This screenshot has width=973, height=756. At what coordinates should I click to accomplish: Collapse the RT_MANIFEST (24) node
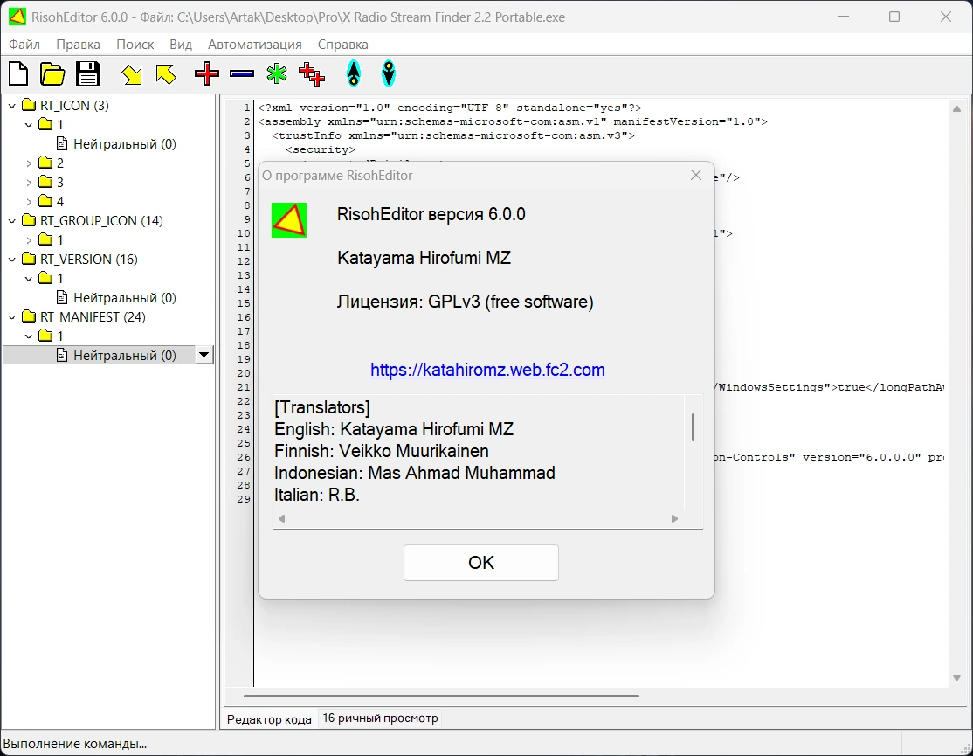pos(11,317)
